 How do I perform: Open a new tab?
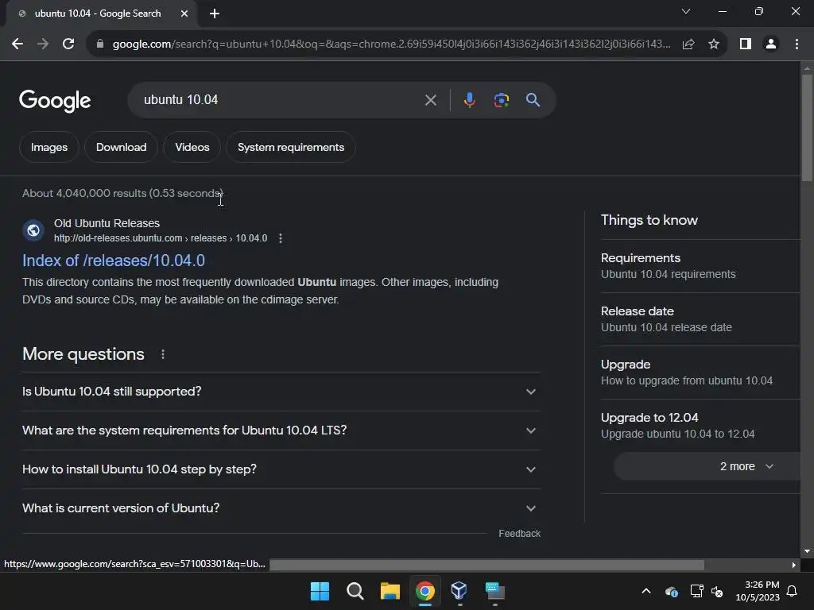click(x=215, y=14)
